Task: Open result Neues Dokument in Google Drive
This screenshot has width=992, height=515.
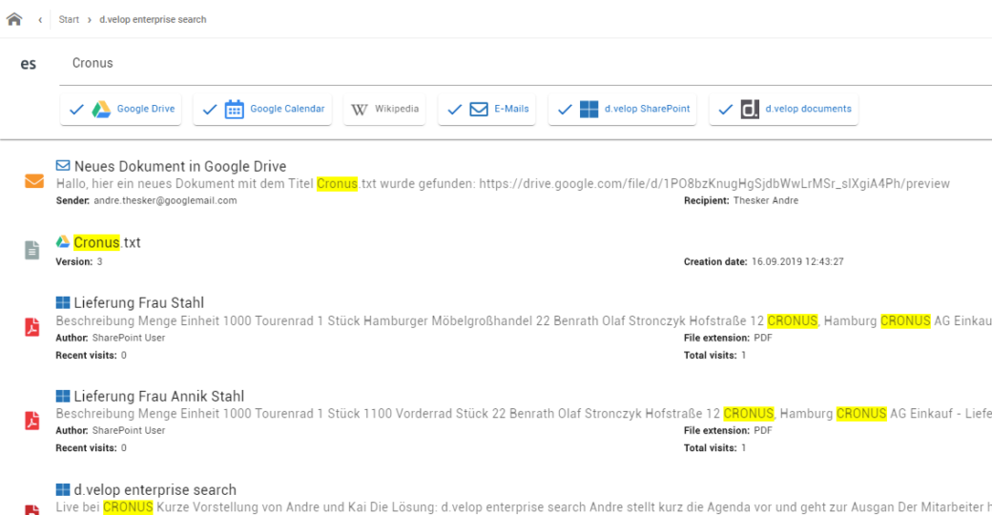Action: (x=180, y=166)
